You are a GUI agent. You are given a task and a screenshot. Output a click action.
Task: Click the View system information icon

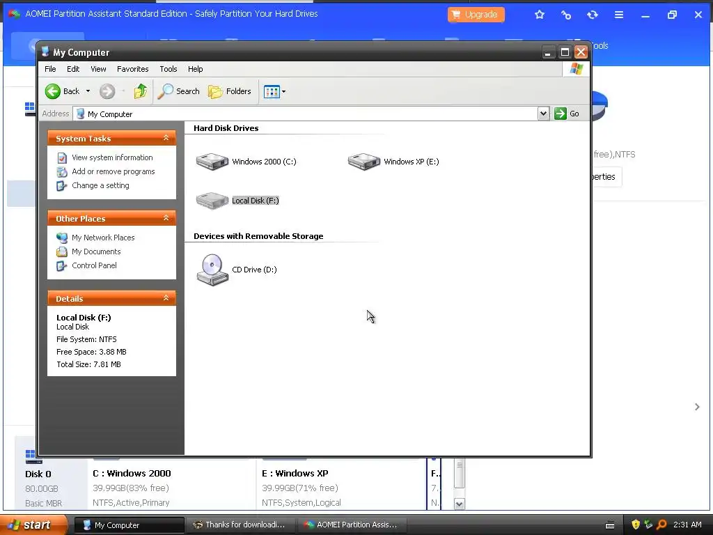pyautogui.click(x=62, y=158)
